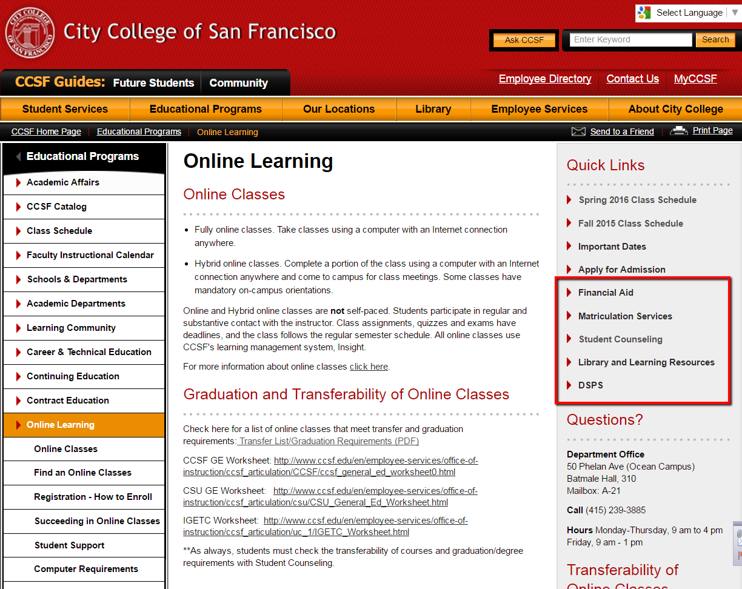Click the arrow beside Library and Learning Resources
742x589 pixels.
[x=569, y=362]
